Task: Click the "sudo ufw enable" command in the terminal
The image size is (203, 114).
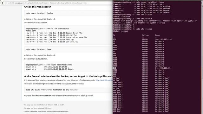Action: (x=144, y=19)
